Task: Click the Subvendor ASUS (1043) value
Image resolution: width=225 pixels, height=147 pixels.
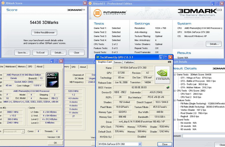Action: [x=156, y=92]
